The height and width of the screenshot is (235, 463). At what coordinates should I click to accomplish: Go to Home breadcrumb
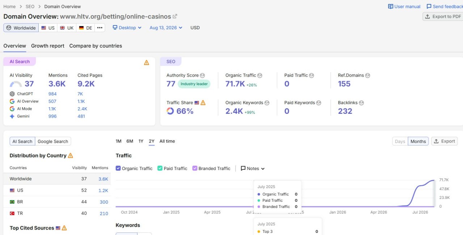(9, 6)
